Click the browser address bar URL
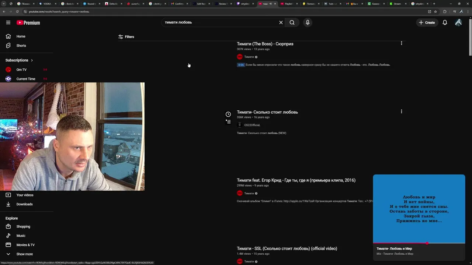 click(x=59, y=11)
